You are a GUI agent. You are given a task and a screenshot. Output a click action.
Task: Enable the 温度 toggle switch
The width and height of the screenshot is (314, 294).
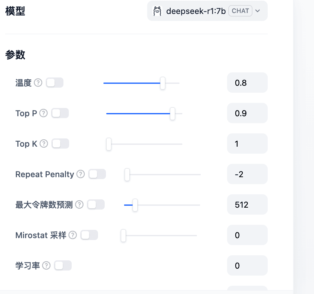[x=55, y=83]
